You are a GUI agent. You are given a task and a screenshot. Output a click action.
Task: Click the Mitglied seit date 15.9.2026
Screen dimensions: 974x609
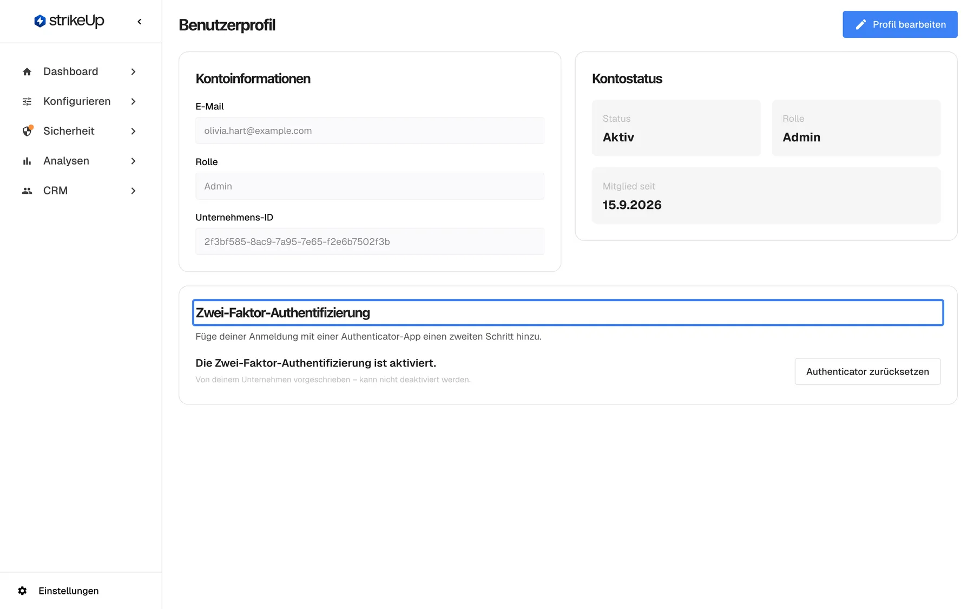[x=632, y=205]
